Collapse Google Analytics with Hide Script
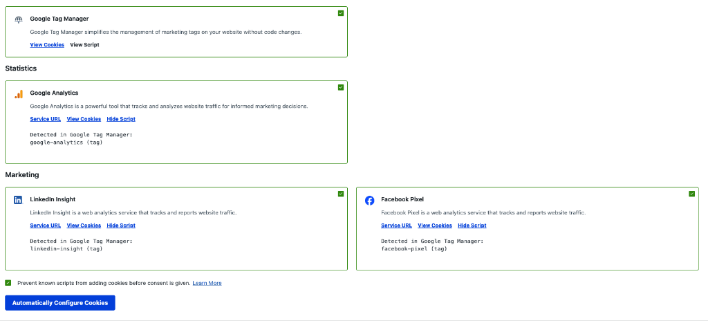The image size is (708, 321). 121,119
